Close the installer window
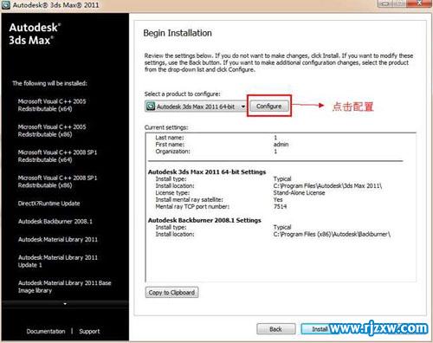The width and height of the screenshot is (433, 343). 419,3
